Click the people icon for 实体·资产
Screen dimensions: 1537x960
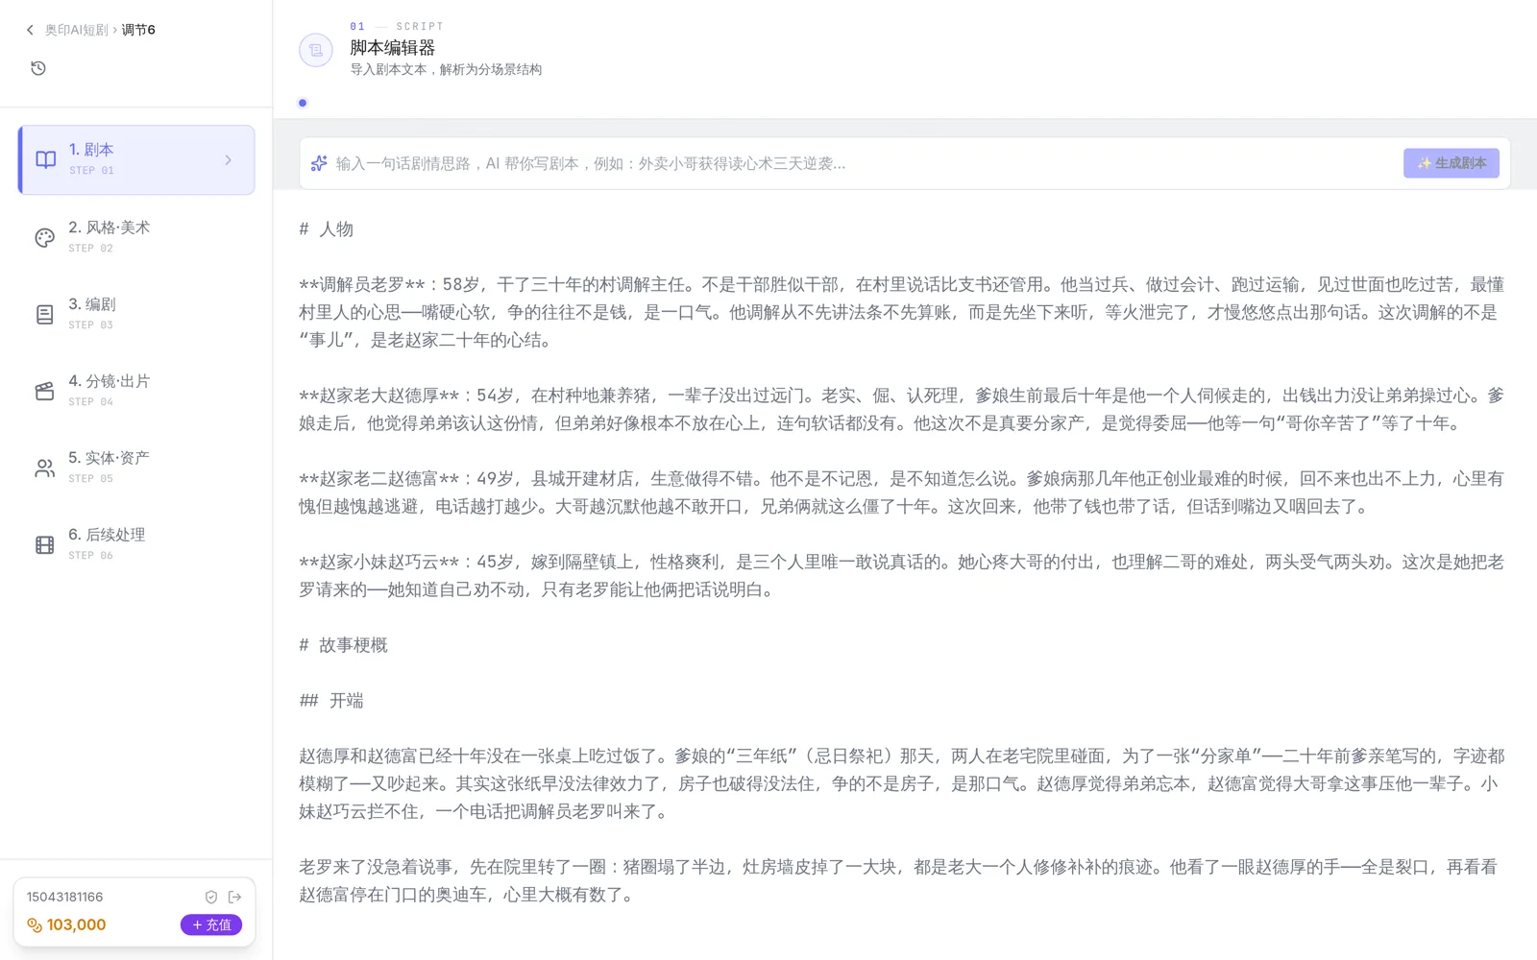coord(45,468)
